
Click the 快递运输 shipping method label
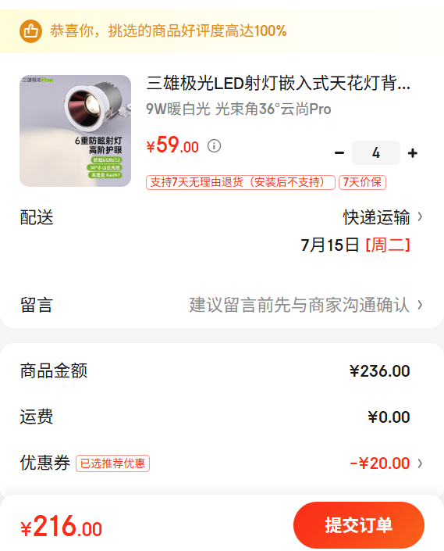pyautogui.click(x=376, y=216)
